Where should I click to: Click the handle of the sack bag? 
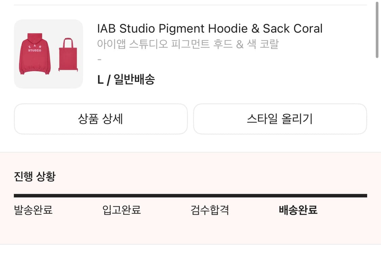[68, 42]
